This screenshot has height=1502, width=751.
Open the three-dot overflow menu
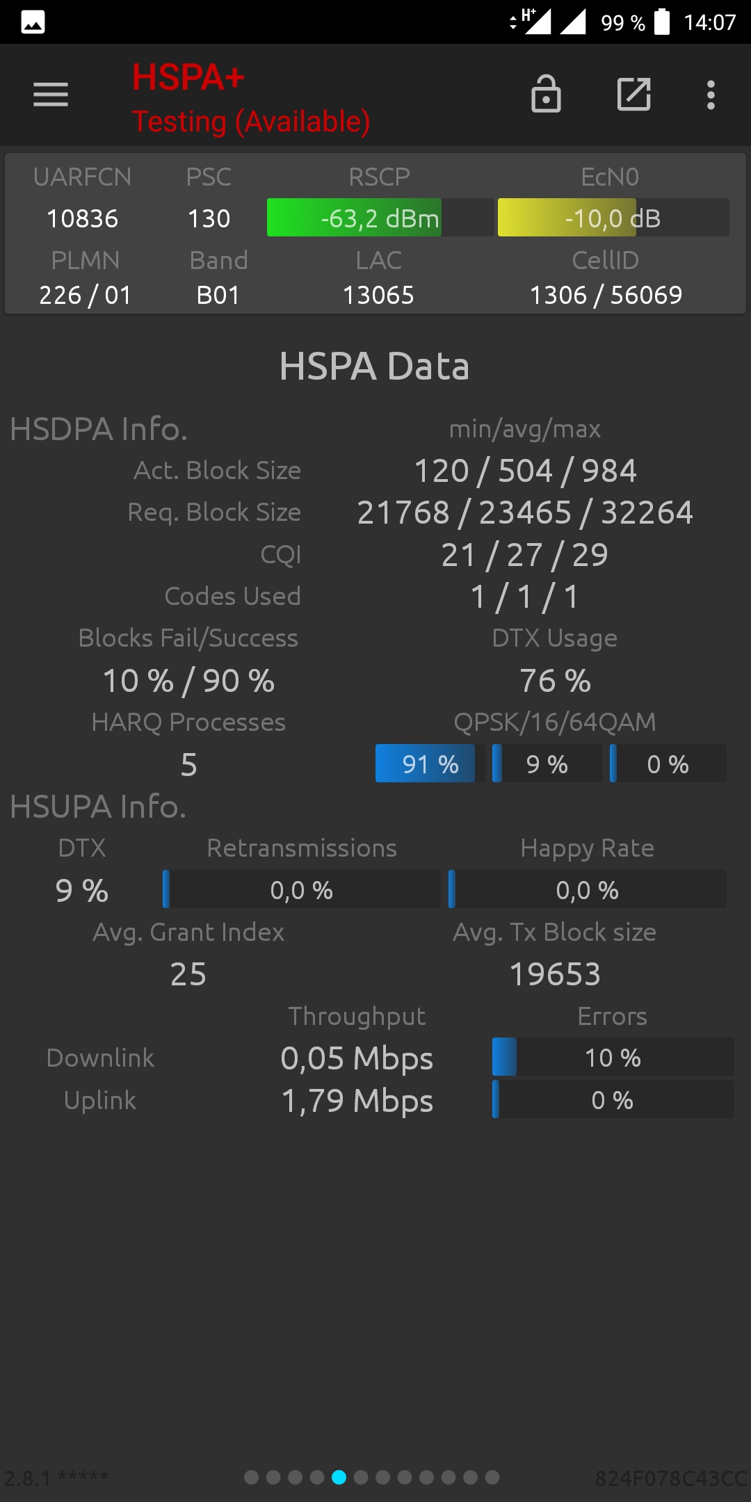click(x=711, y=95)
